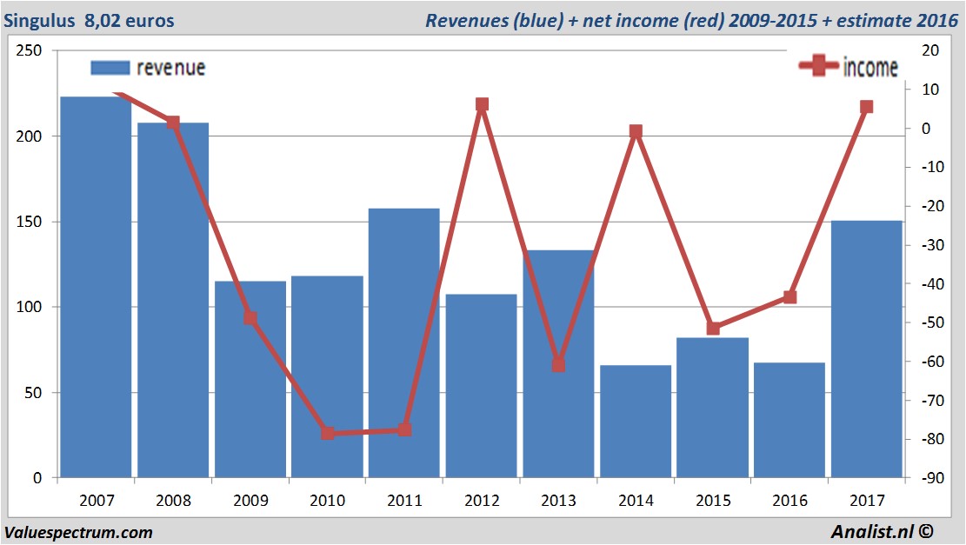Click the 2012 revenue bar

[x=481, y=386]
